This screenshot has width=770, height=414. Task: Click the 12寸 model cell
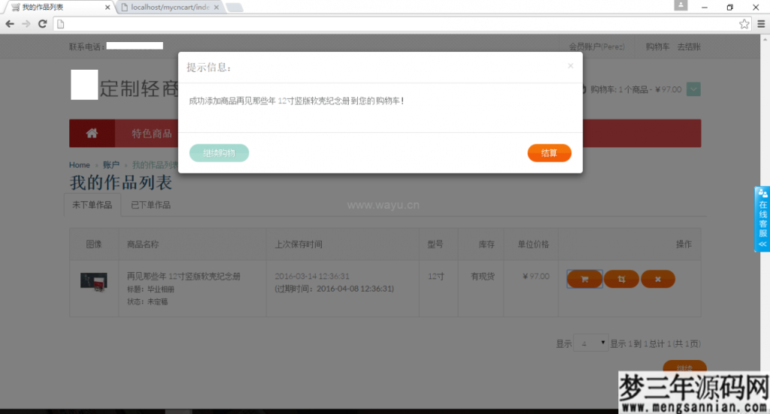tap(435, 277)
